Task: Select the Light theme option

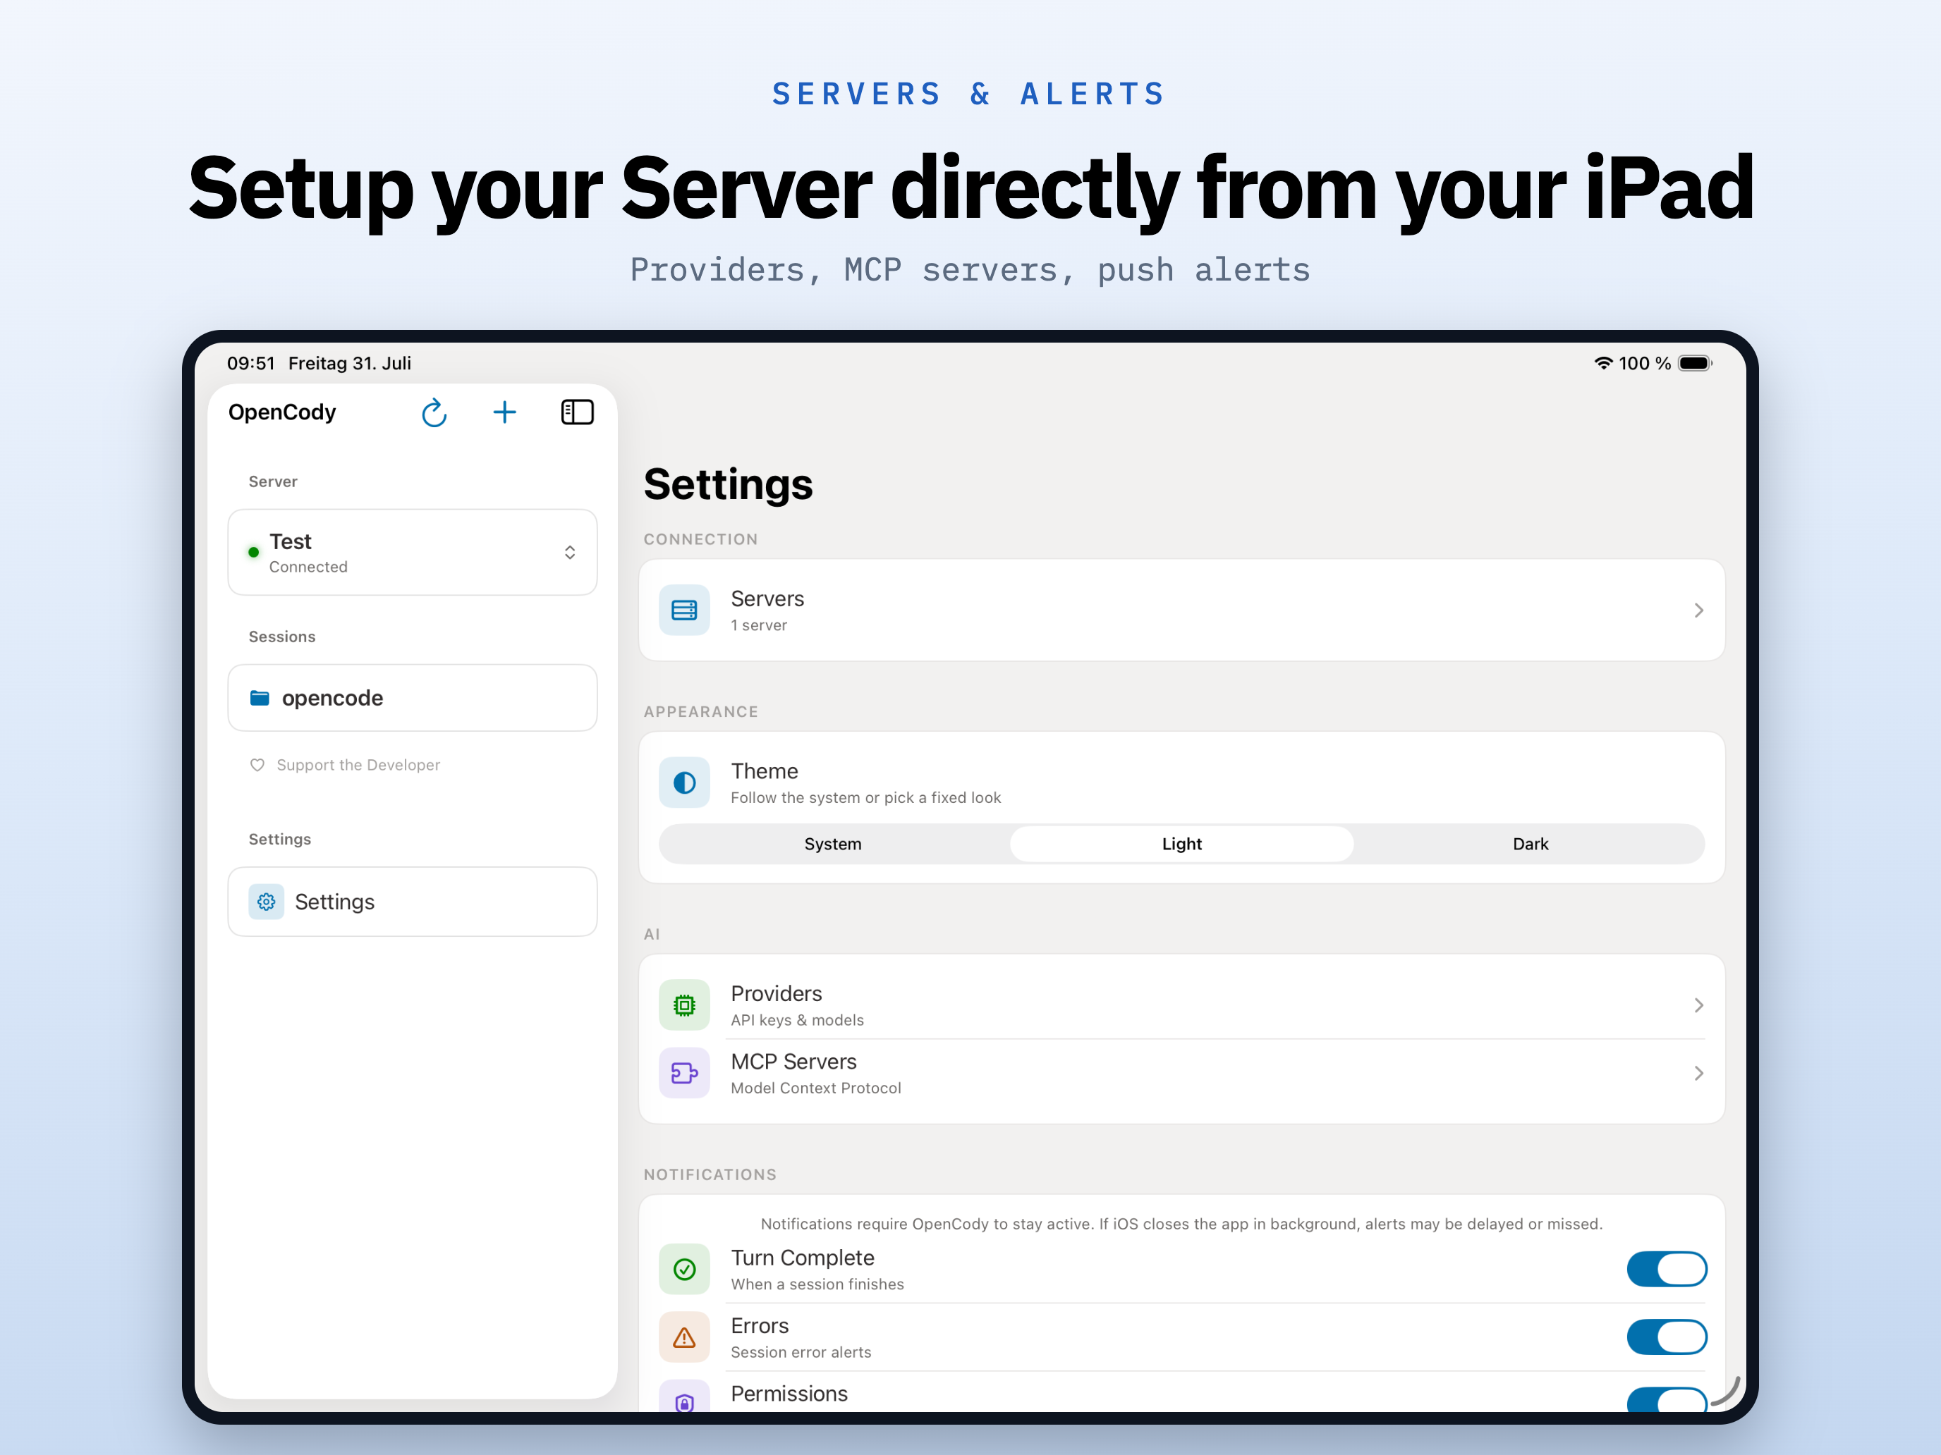Action: [1182, 844]
